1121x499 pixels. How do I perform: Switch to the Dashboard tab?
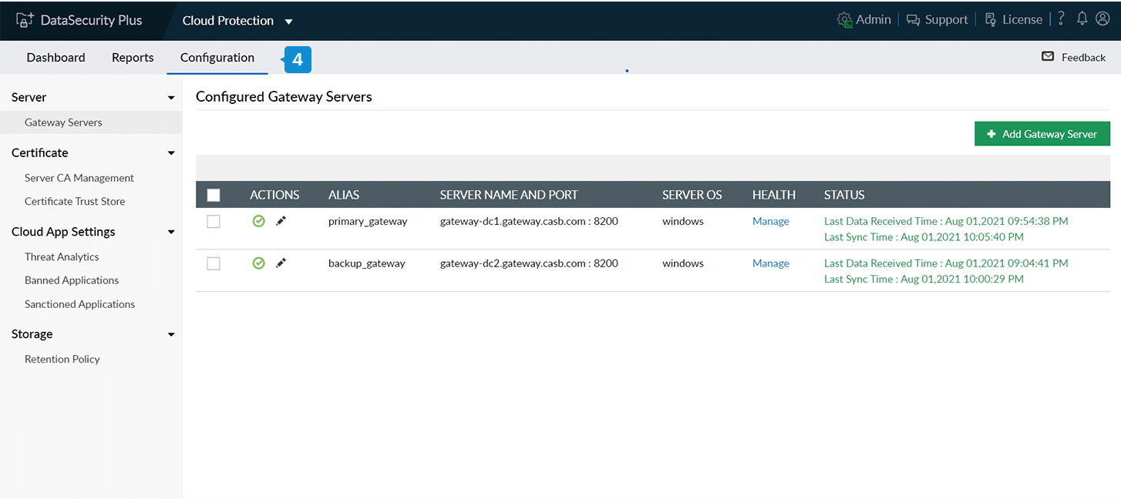coord(56,58)
